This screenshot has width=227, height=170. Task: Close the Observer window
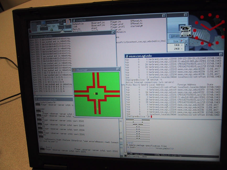point(118,69)
